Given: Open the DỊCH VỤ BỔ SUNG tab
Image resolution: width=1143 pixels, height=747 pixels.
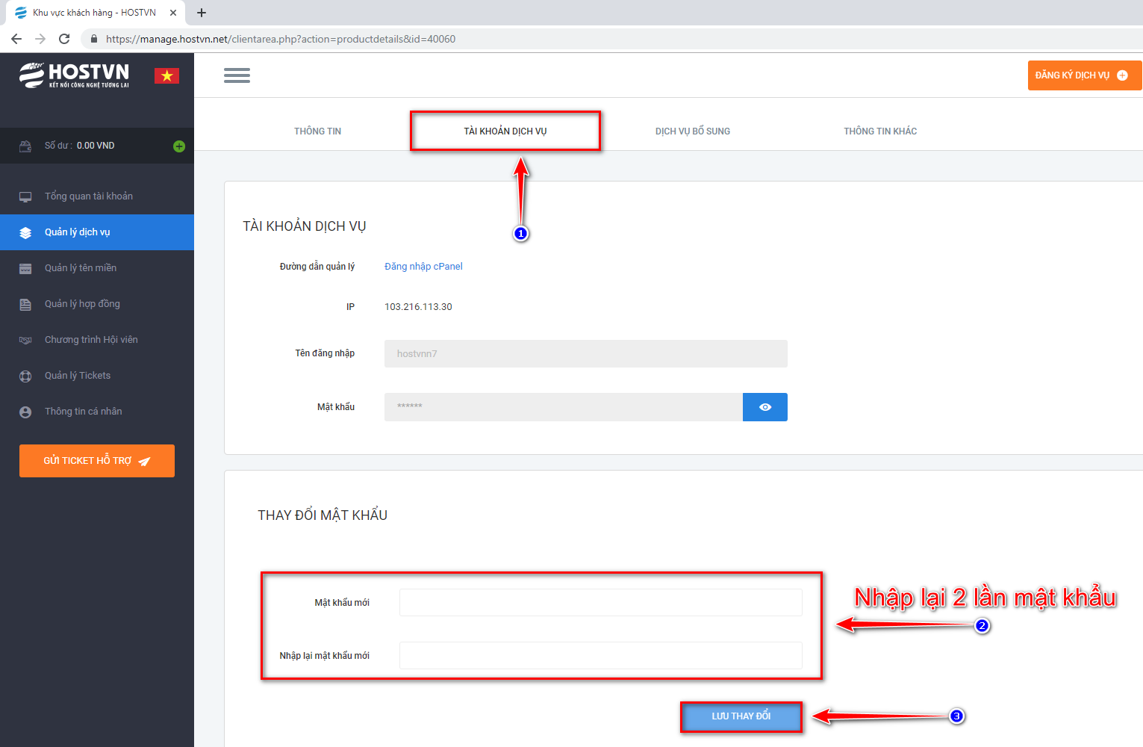Looking at the screenshot, I should [692, 131].
